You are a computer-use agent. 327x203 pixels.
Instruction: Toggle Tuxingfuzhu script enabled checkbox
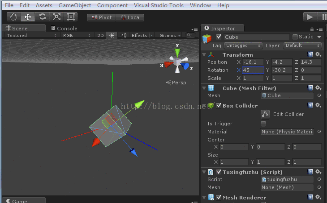[x=219, y=172]
